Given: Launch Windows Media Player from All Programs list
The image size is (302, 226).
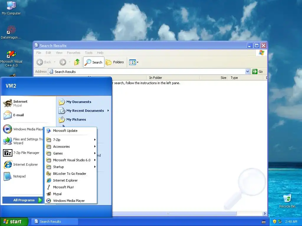Looking at the screenshot, I should click(71, 201).
